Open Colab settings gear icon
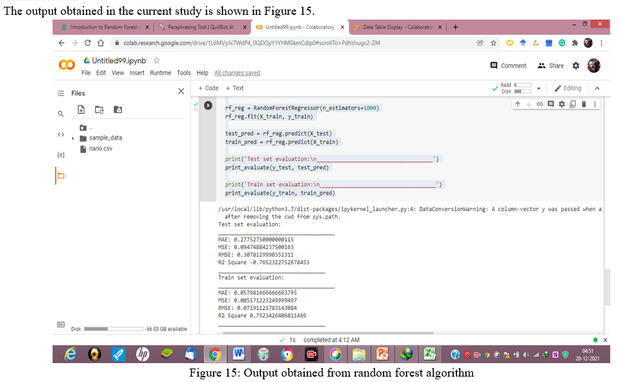 [576, 66]
